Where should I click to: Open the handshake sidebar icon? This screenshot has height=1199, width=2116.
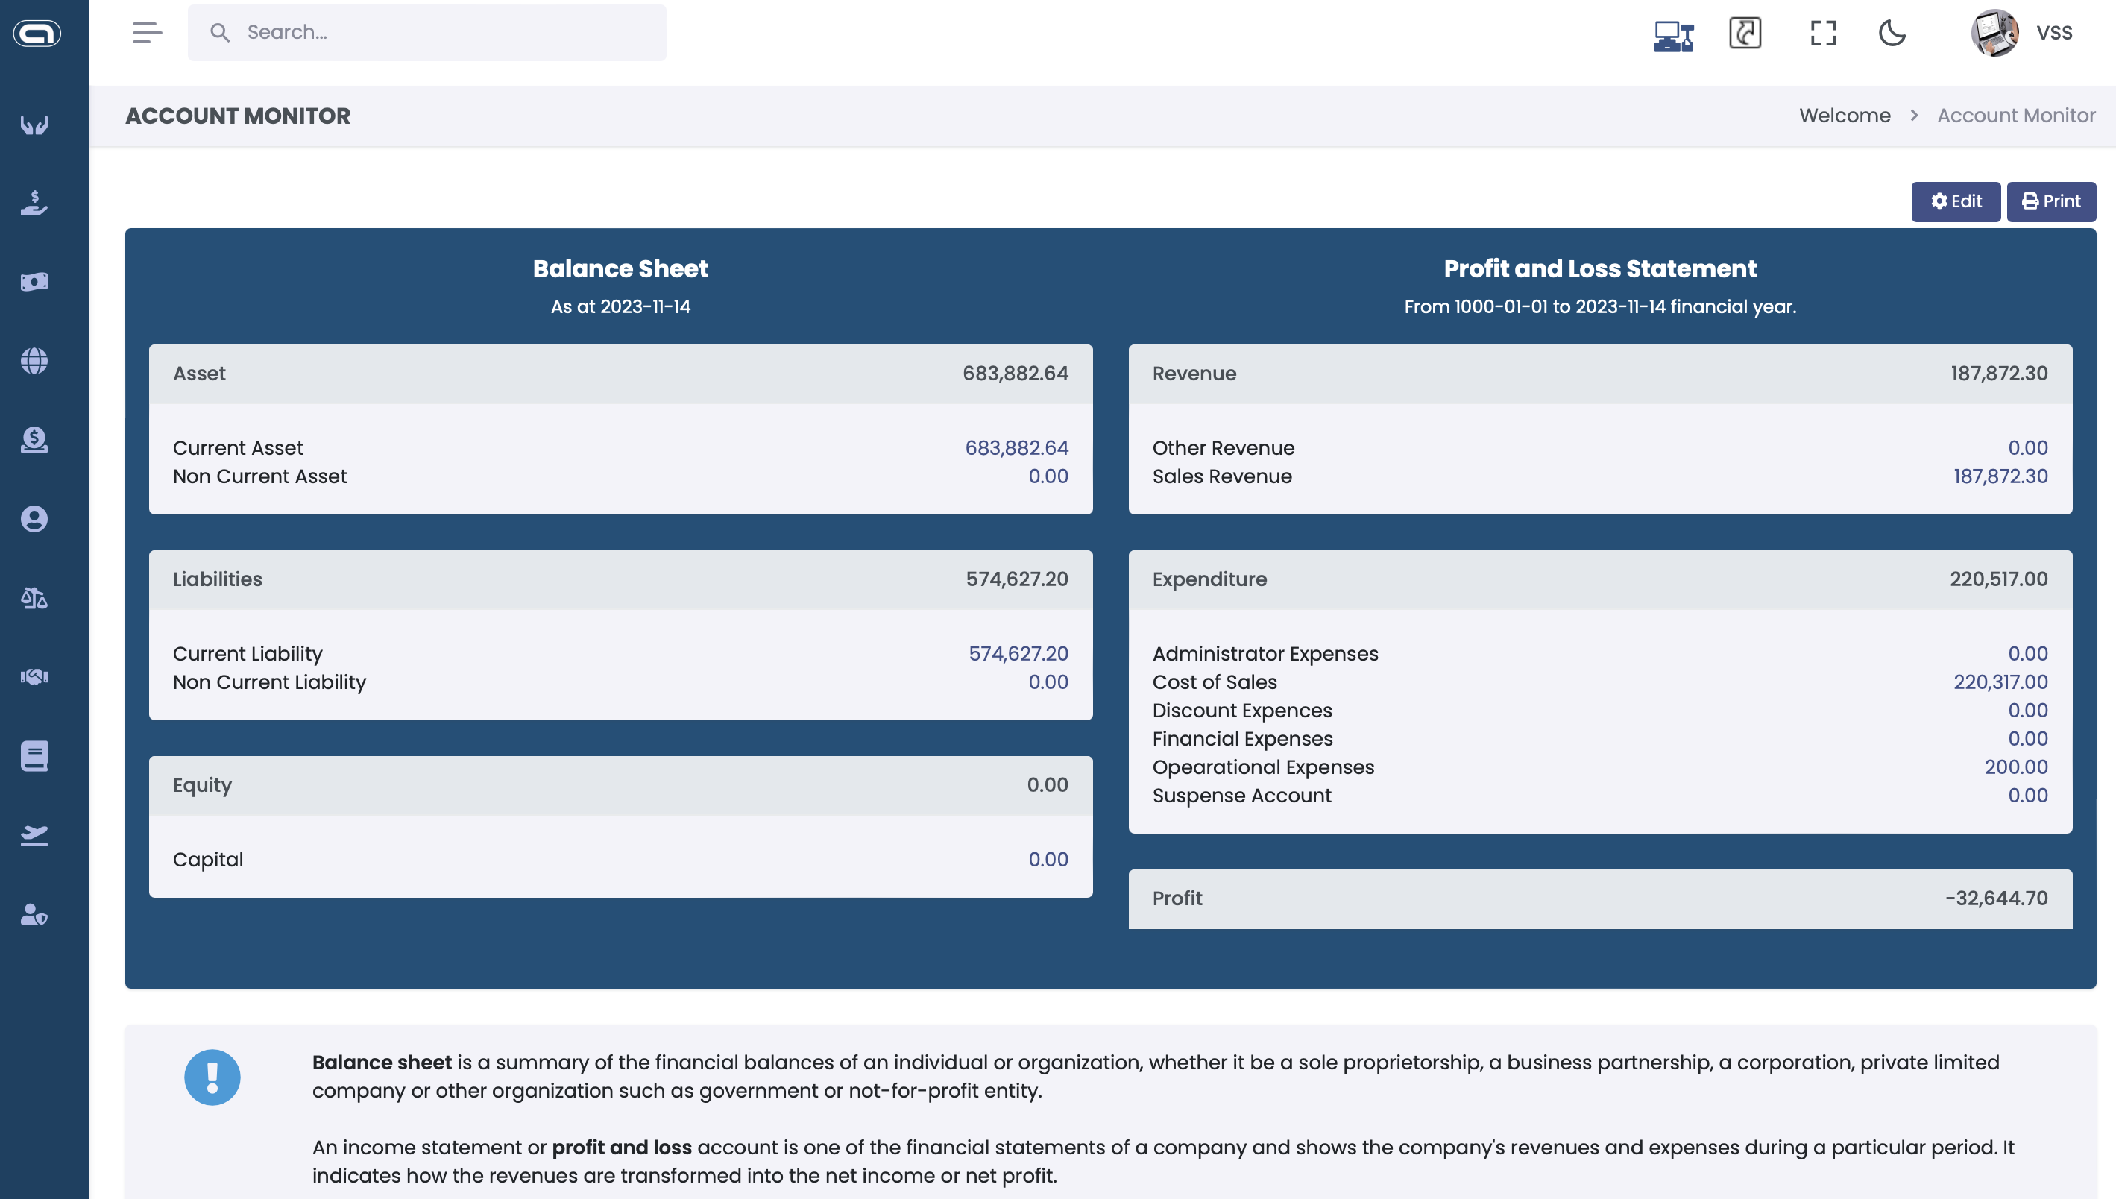point(34,677)
